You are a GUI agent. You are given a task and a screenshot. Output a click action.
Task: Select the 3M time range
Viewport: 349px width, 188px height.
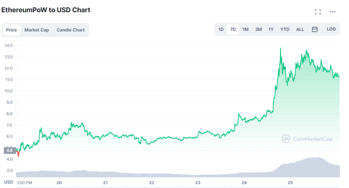click(258, 29)
